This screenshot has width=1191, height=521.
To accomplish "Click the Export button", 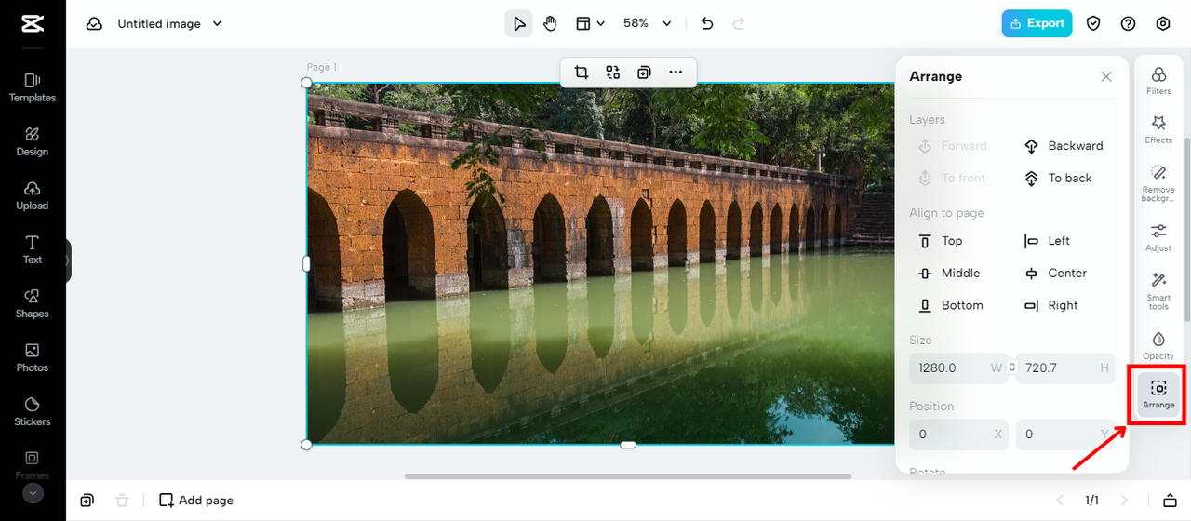I will [x=1037, y=23].
